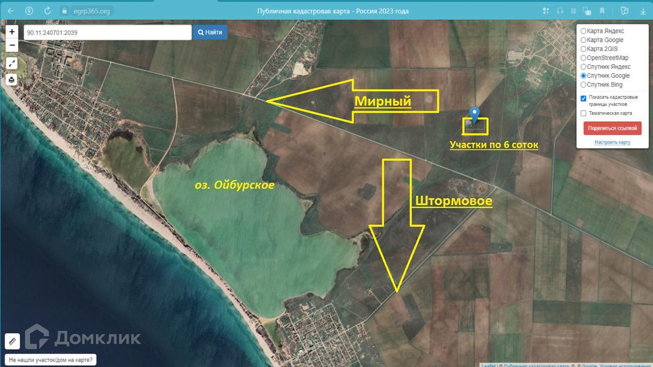Open the ruler measurement tool
Screen dimensions: 653x367
click(x=12, y=341)
